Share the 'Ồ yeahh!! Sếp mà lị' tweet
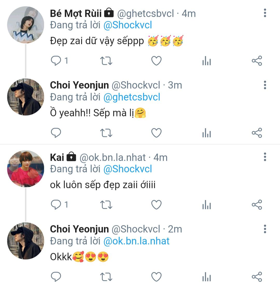The width and height of the screenshot is (280, 283). (257, 133)
